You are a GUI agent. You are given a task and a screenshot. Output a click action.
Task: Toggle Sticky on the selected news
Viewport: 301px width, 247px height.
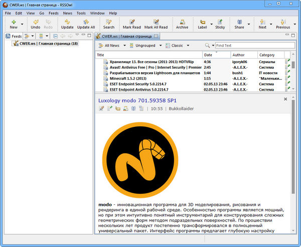click(220, 24)
